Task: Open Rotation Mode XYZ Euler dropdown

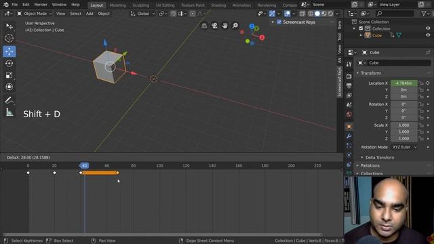Action: point(404,147)
